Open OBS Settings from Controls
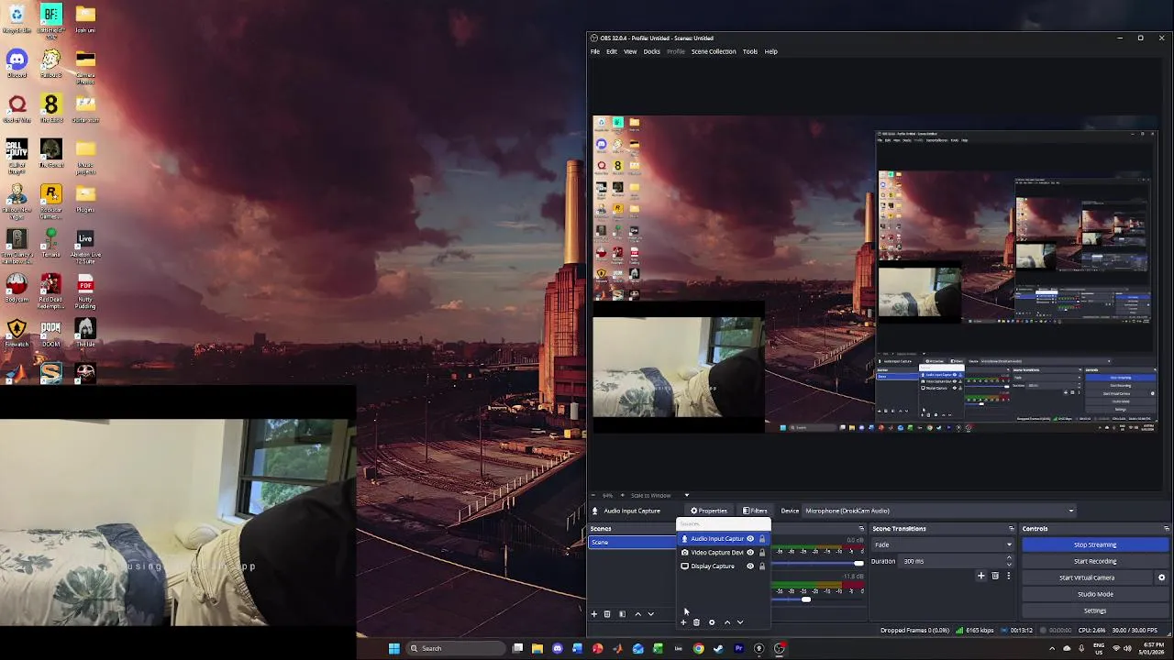The height and width of the screenshot is (660, 1174). pos(1095,610)
